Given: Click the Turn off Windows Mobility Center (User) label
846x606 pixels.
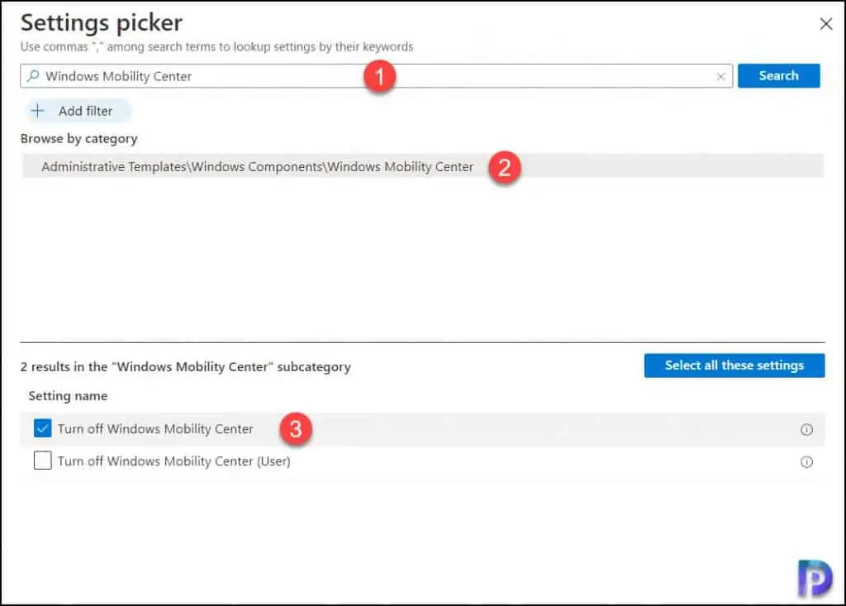Looking at the screenshot, I should (173, 461).
